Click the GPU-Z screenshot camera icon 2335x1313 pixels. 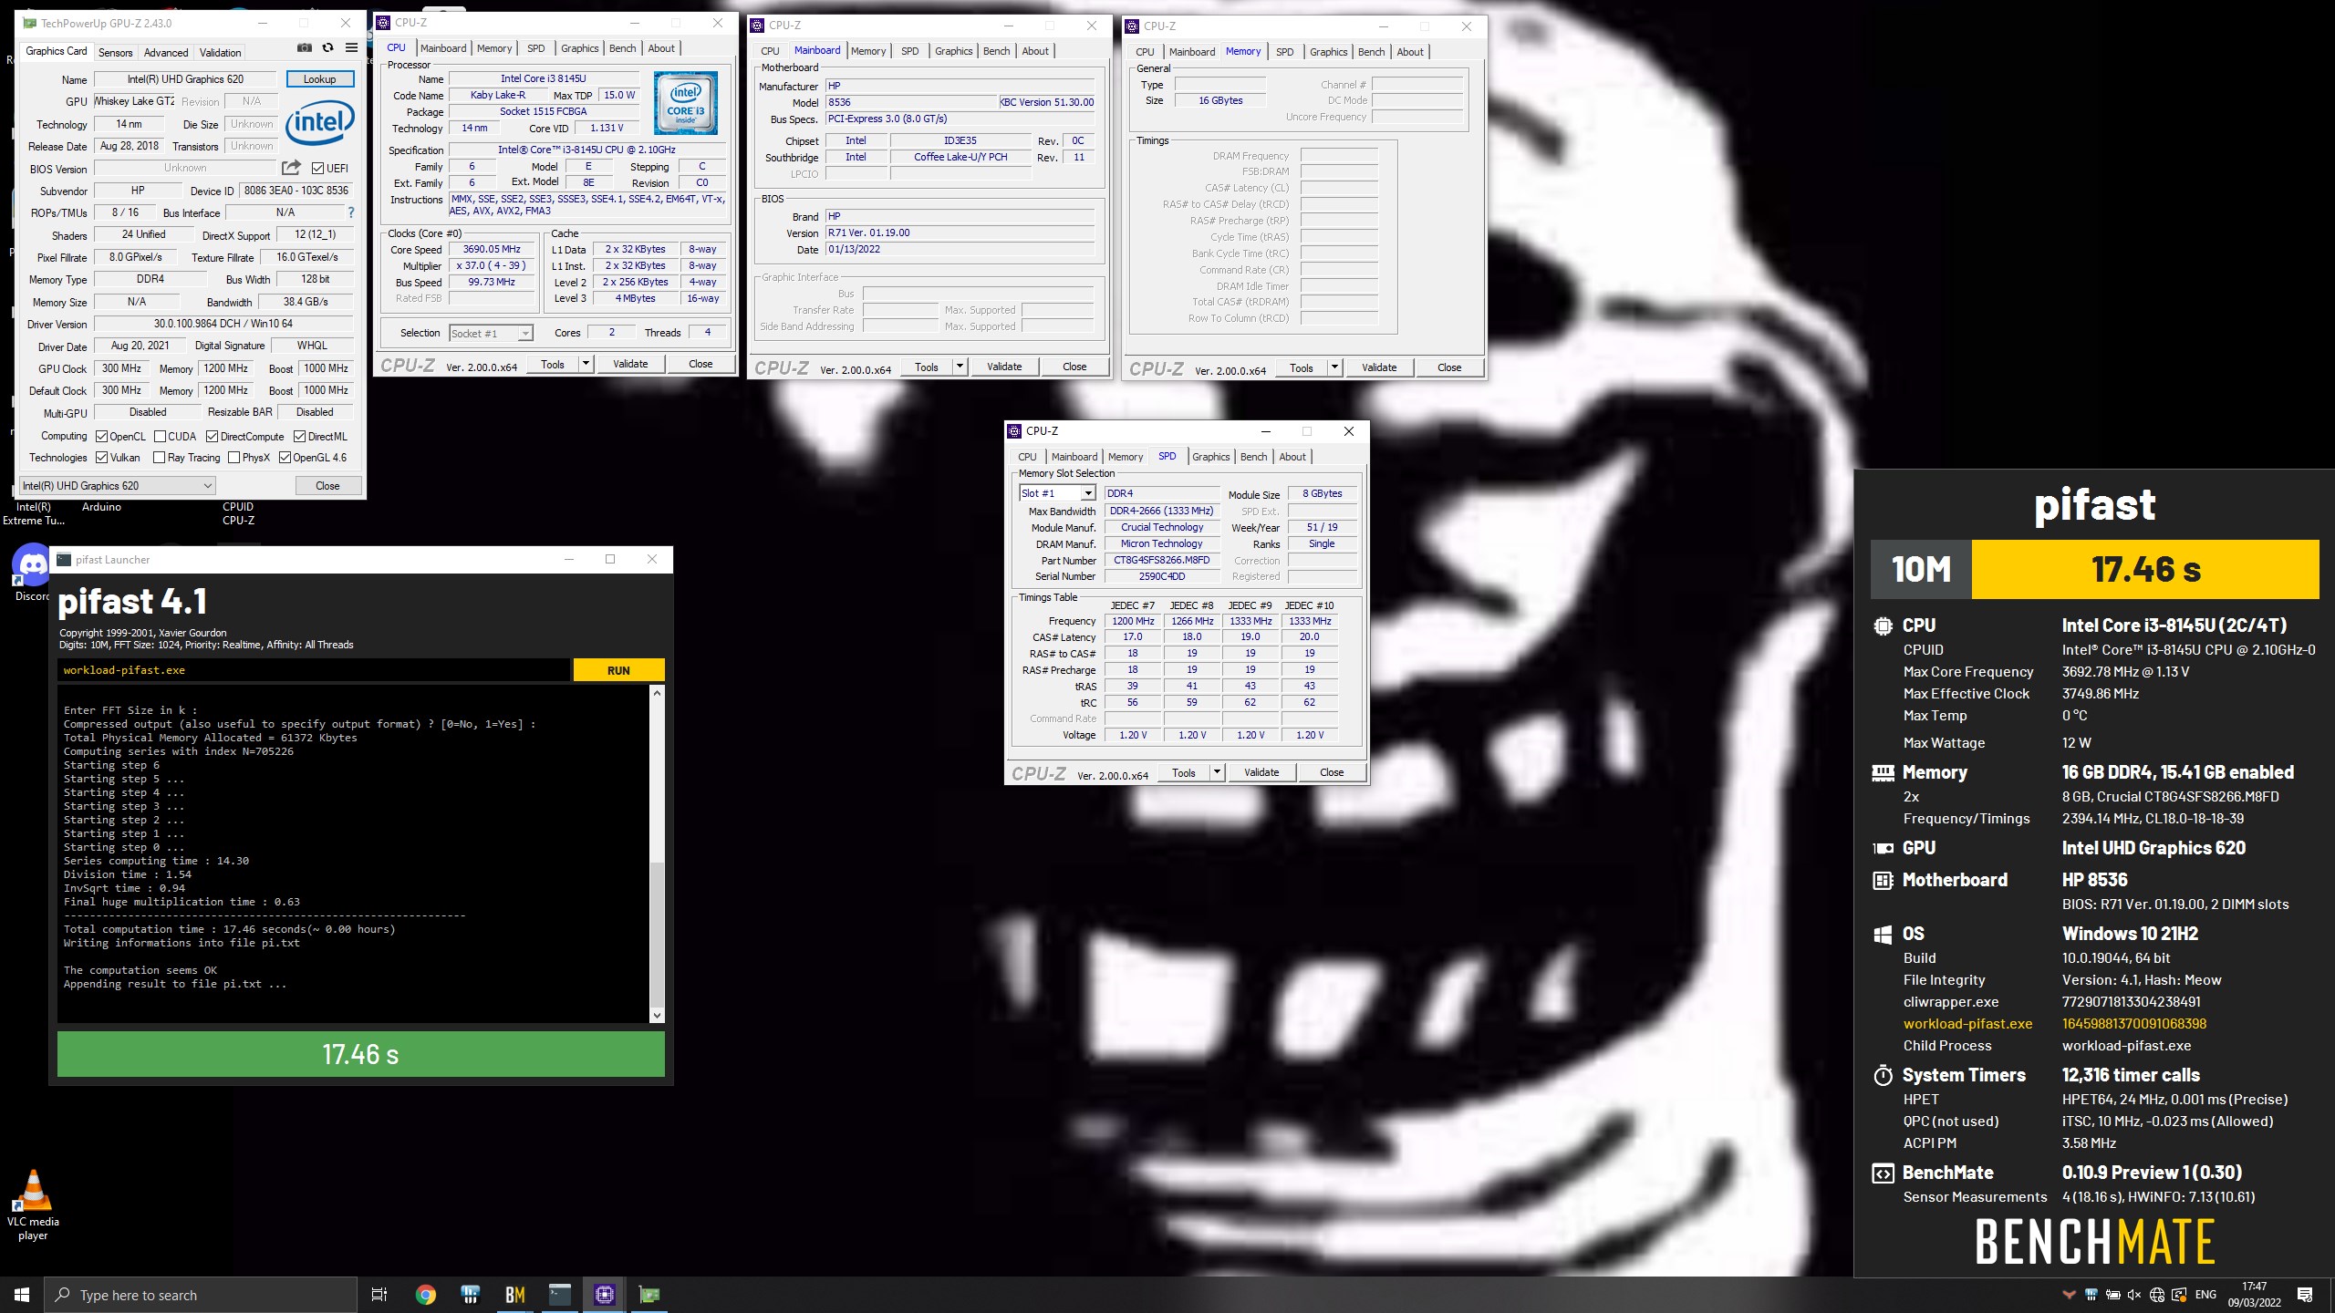305,48
